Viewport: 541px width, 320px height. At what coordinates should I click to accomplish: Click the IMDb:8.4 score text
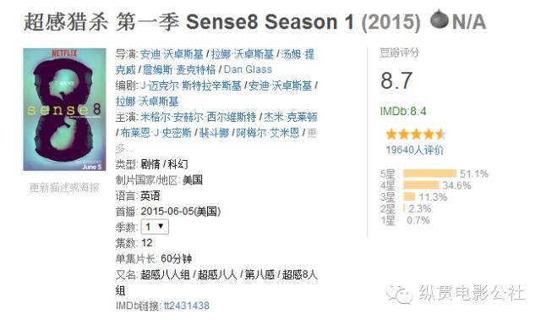(x=403, y=111)
